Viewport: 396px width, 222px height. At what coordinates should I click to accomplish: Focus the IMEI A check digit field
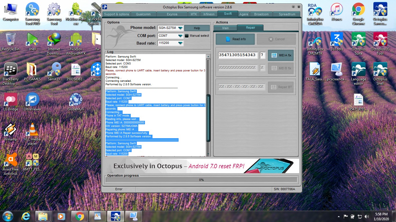tap(262, 55)
